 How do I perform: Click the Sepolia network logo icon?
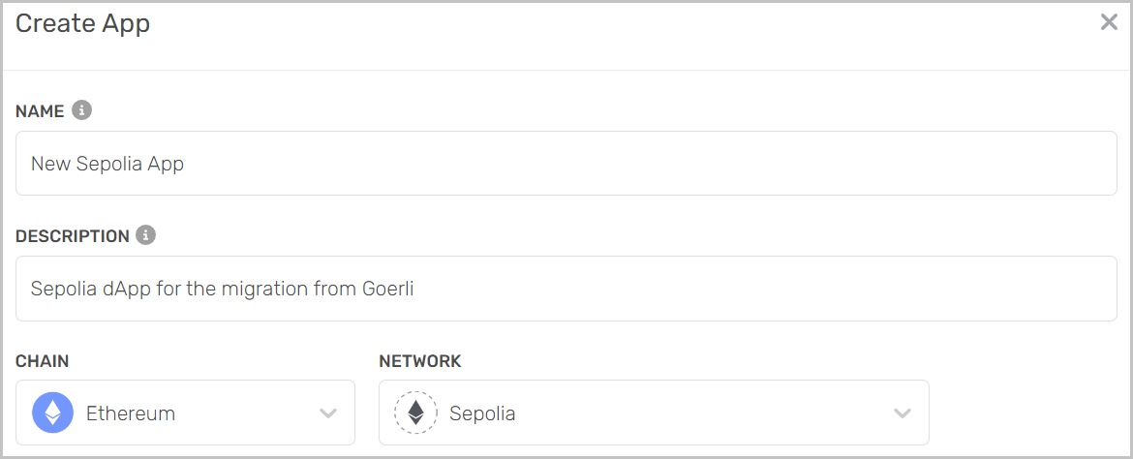pyautogui.click(x=415, y=413)
